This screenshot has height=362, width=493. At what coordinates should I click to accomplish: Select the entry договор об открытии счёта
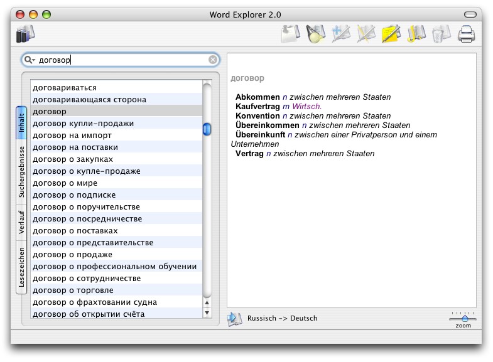[116, 313]
